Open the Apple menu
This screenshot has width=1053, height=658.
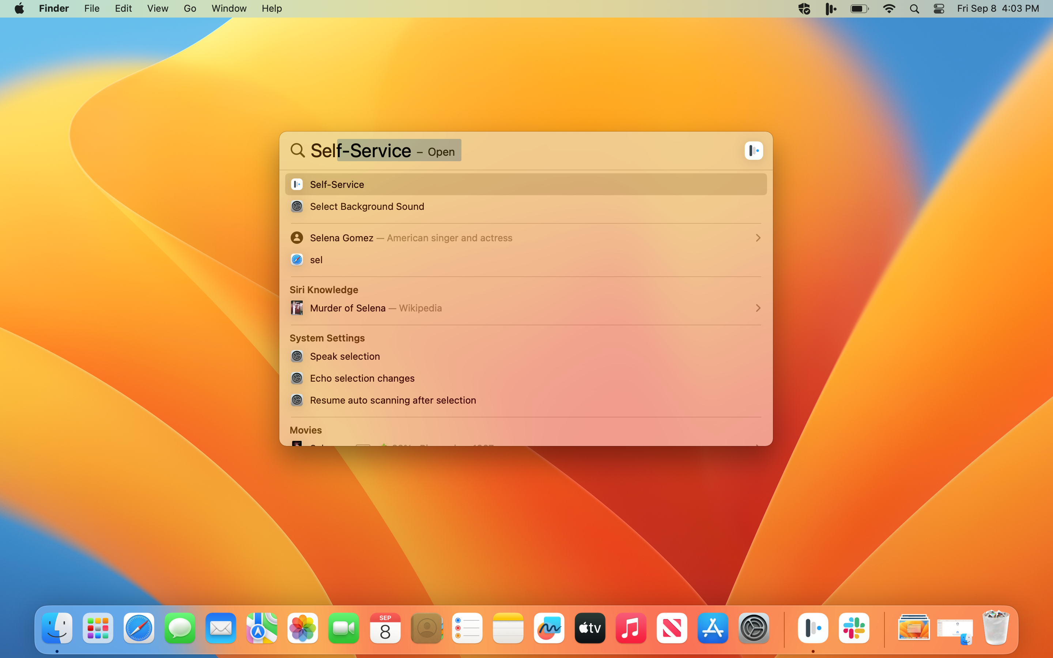point(19,9)
